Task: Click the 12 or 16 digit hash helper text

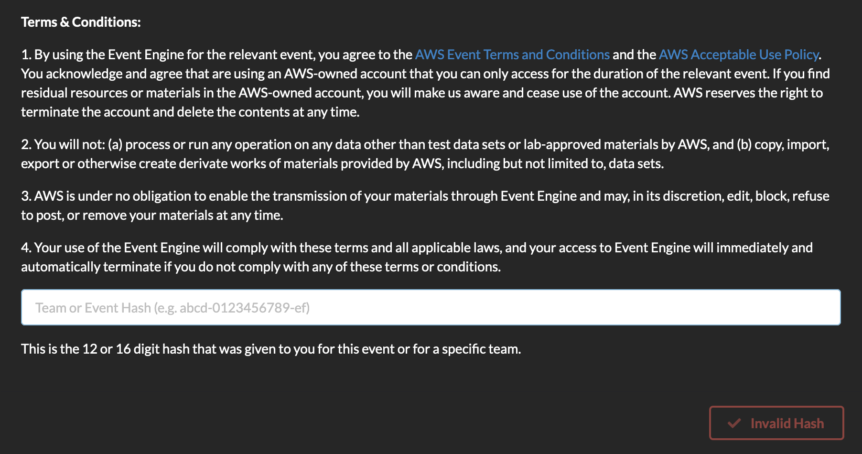Action: [x=271, y=349]
